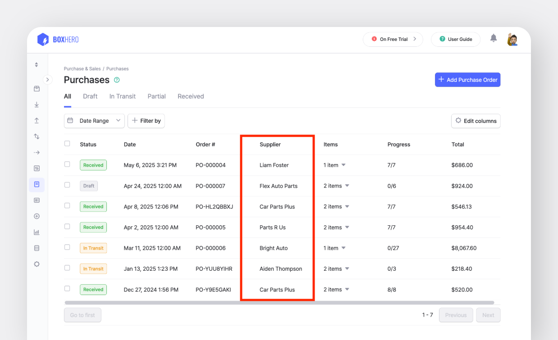This screenshot has width=558, height=340.
Task: Open the barcode icon in the sidebar
Action: [x=37, y=200]
